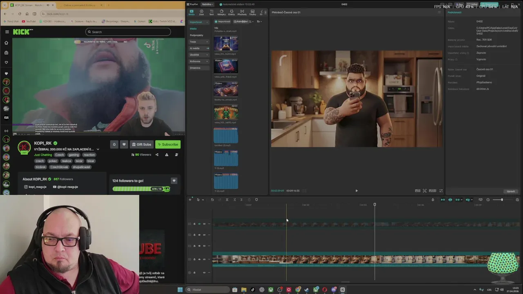
Task: Switch to the Přechody transitions tab
Action: (242, 12)
